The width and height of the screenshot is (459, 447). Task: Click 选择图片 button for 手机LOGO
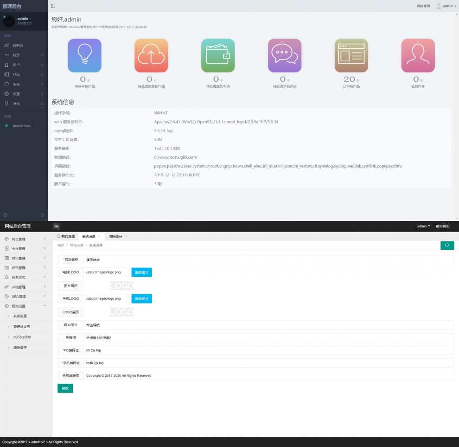pyautogui.click(x=142, y=298)
